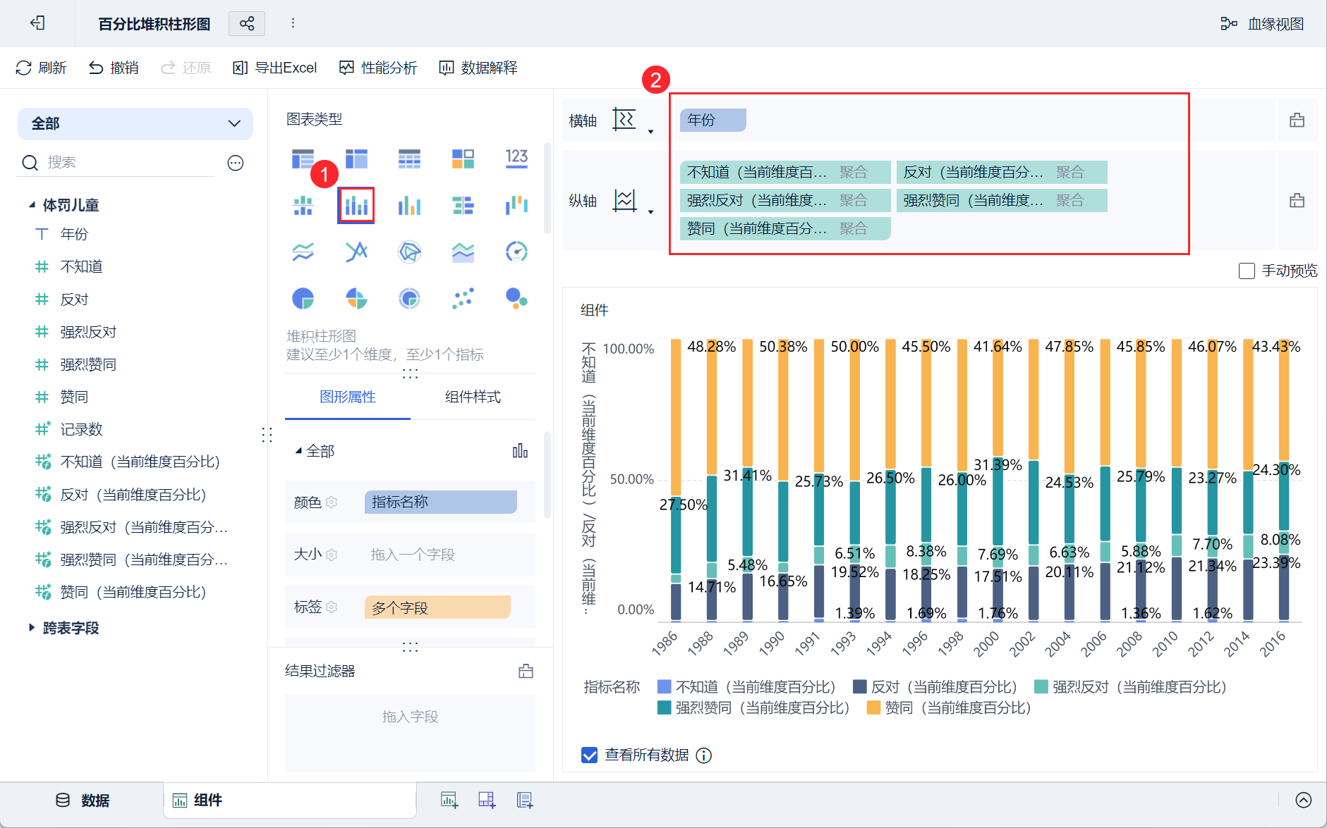Choose the 123 KPI card chart type

[x=516, y=157]
